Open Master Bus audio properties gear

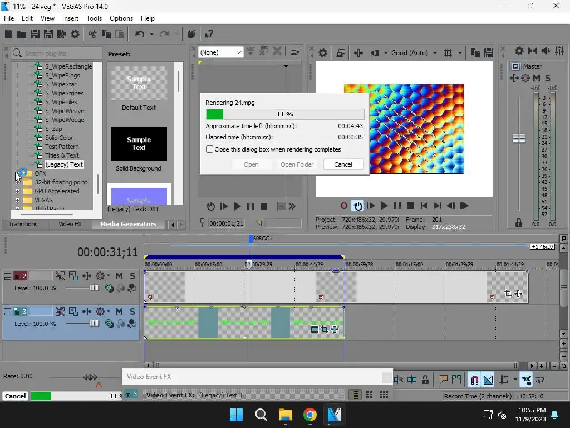519,51
